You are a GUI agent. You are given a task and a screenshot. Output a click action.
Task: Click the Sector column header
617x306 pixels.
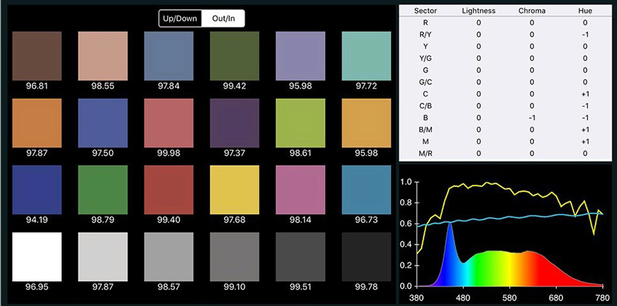[x=423, y=10]
